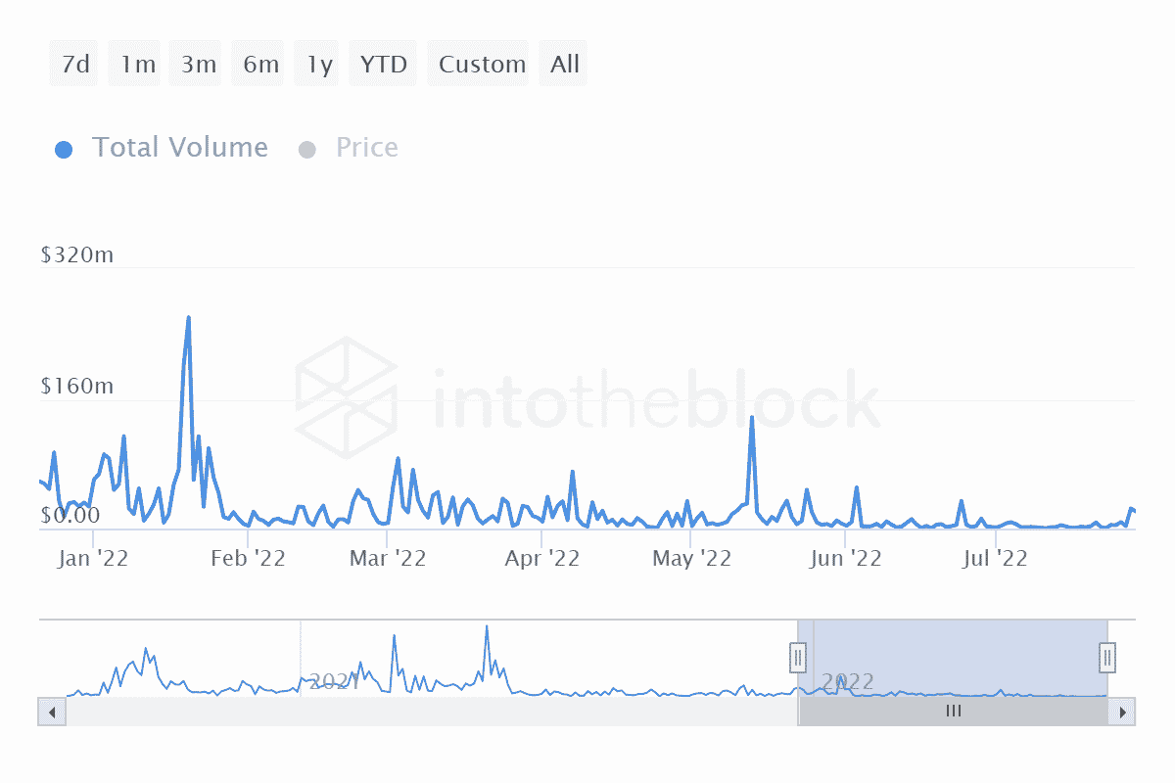The width and height of the screenshot is (1175, 783).
Task: Switch chart range to 1m
Action: 138,65
